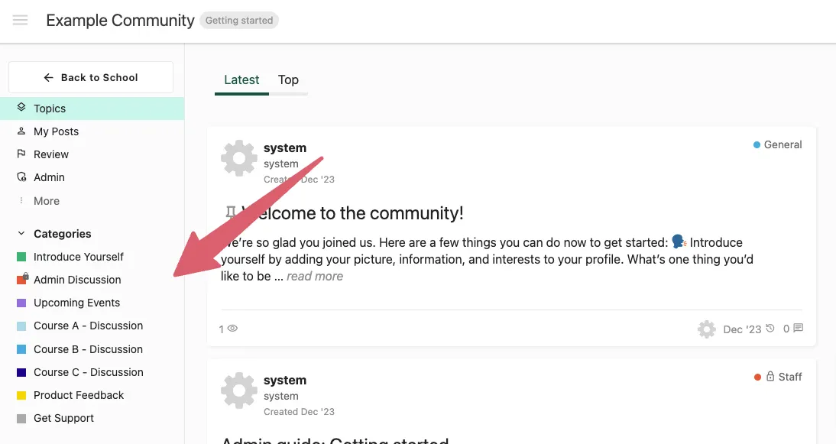Click the Course B blue square
The image size is (836, 444).
tap(21, 349)
